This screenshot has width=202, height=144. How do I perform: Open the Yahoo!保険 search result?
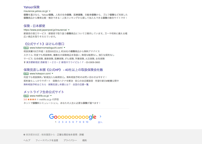[x=31, y=7]
